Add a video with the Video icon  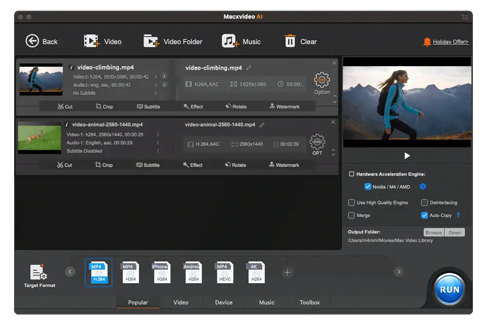(92, 41)
